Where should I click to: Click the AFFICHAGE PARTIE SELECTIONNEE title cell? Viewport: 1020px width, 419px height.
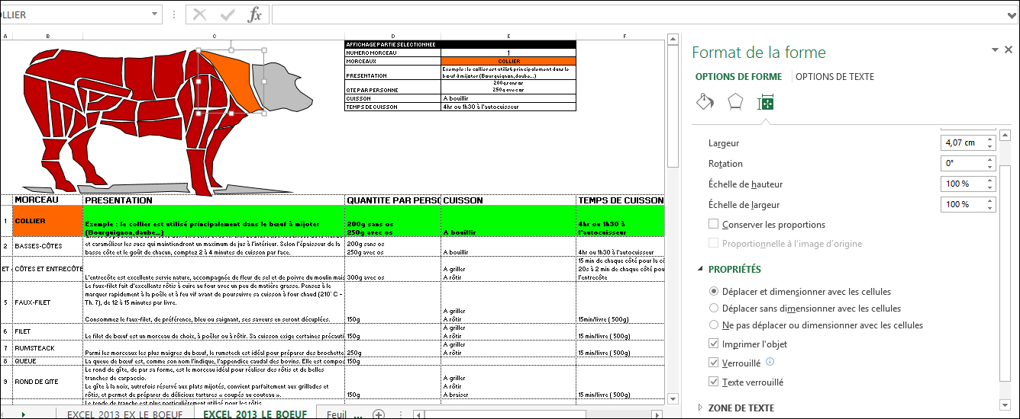460,45
